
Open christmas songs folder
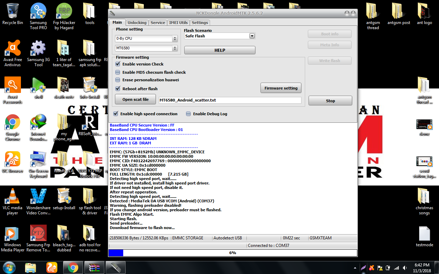[x=424, y=201]
